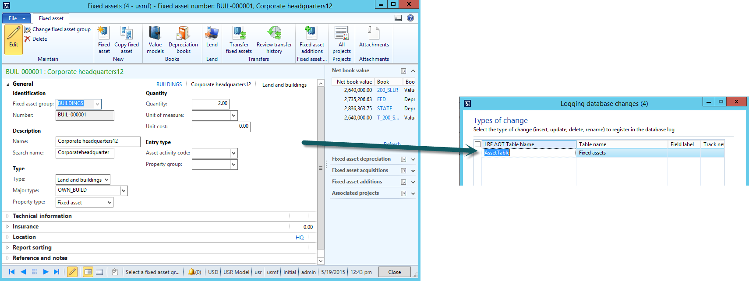Expand the Fixed asset depreciation panel

pyautogui.click(x=413, y=159)
